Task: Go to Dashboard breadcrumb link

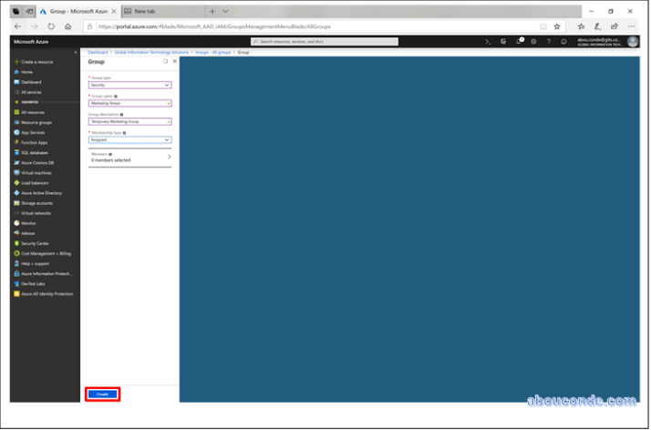Action: 98,53
